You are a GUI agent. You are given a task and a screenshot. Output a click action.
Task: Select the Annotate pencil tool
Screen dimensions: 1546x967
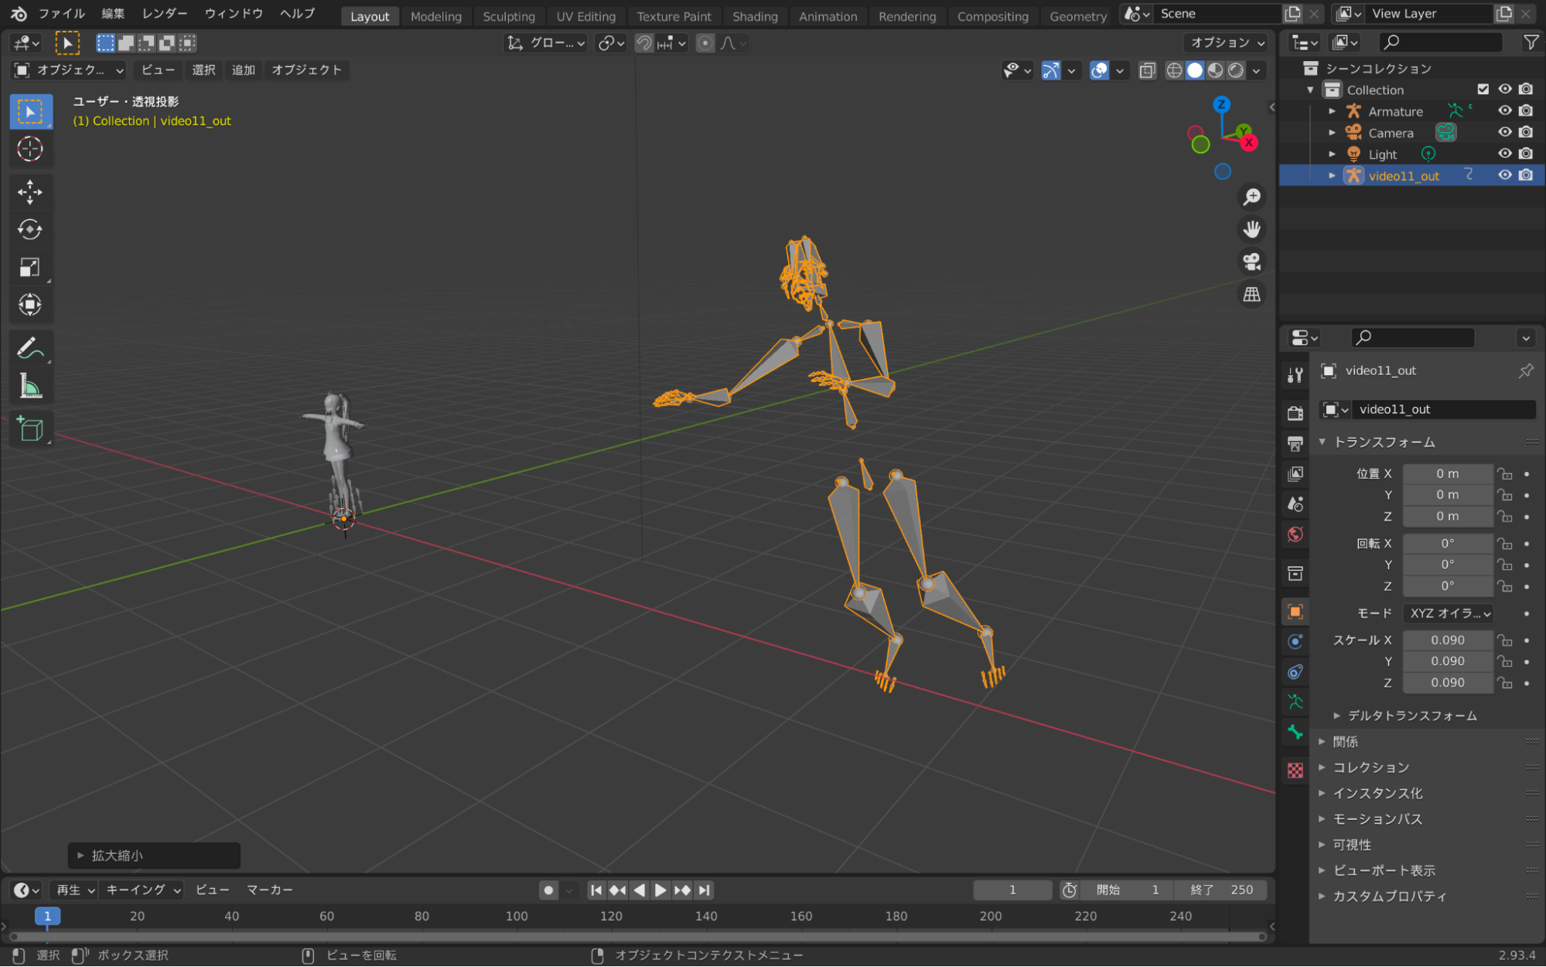pos(30,348)
